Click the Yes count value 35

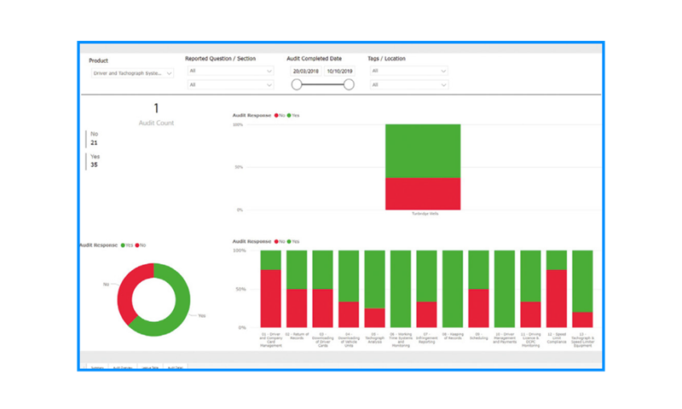[x=94, y=165]
